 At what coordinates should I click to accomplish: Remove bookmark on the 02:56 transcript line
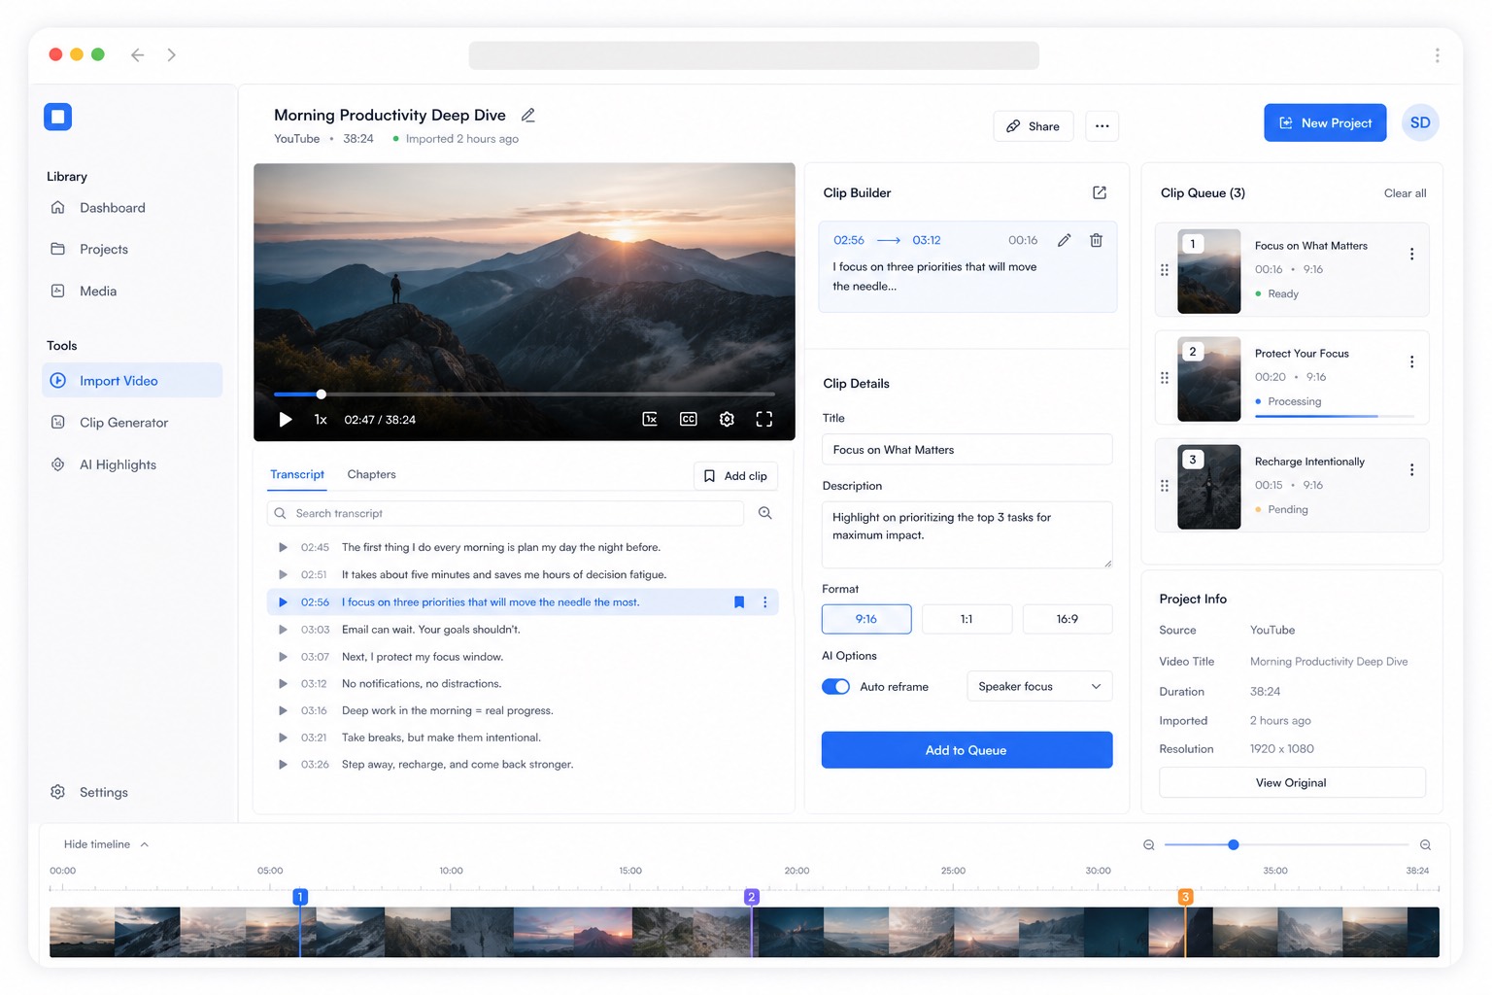(739, 602)
